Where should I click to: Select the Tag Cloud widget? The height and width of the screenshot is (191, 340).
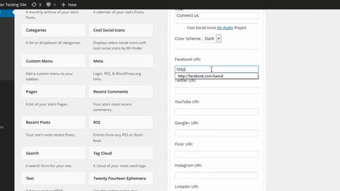[x=121, y=153]
